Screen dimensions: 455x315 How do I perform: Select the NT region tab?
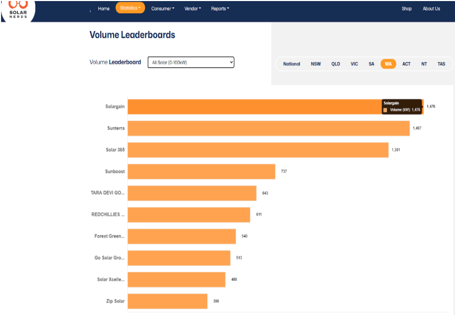424,64
